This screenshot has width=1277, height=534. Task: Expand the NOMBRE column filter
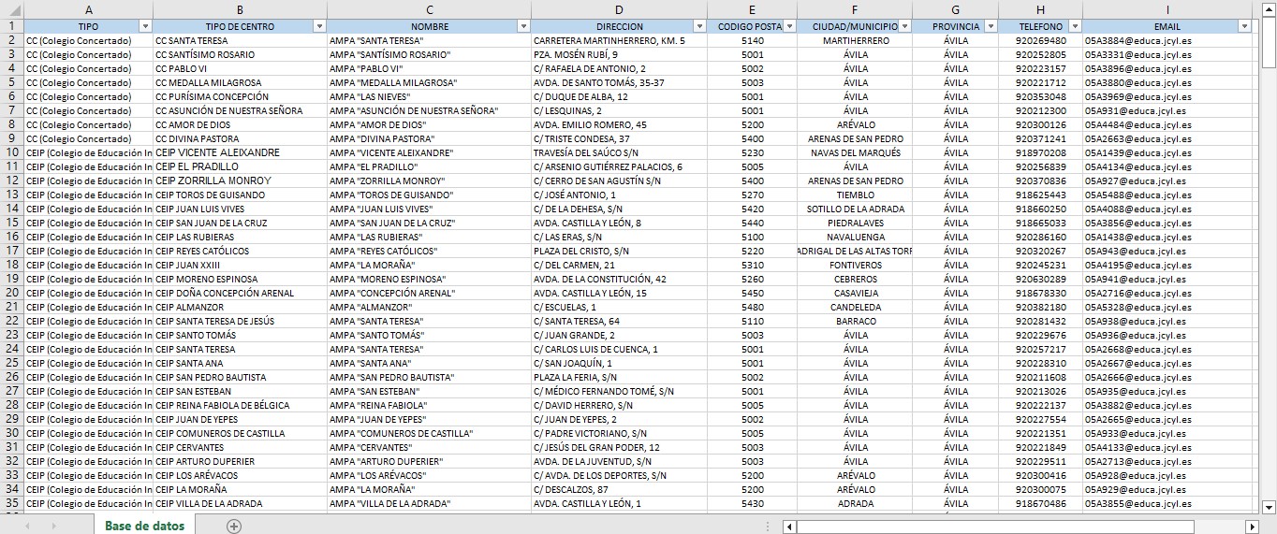tap(523, 27)
